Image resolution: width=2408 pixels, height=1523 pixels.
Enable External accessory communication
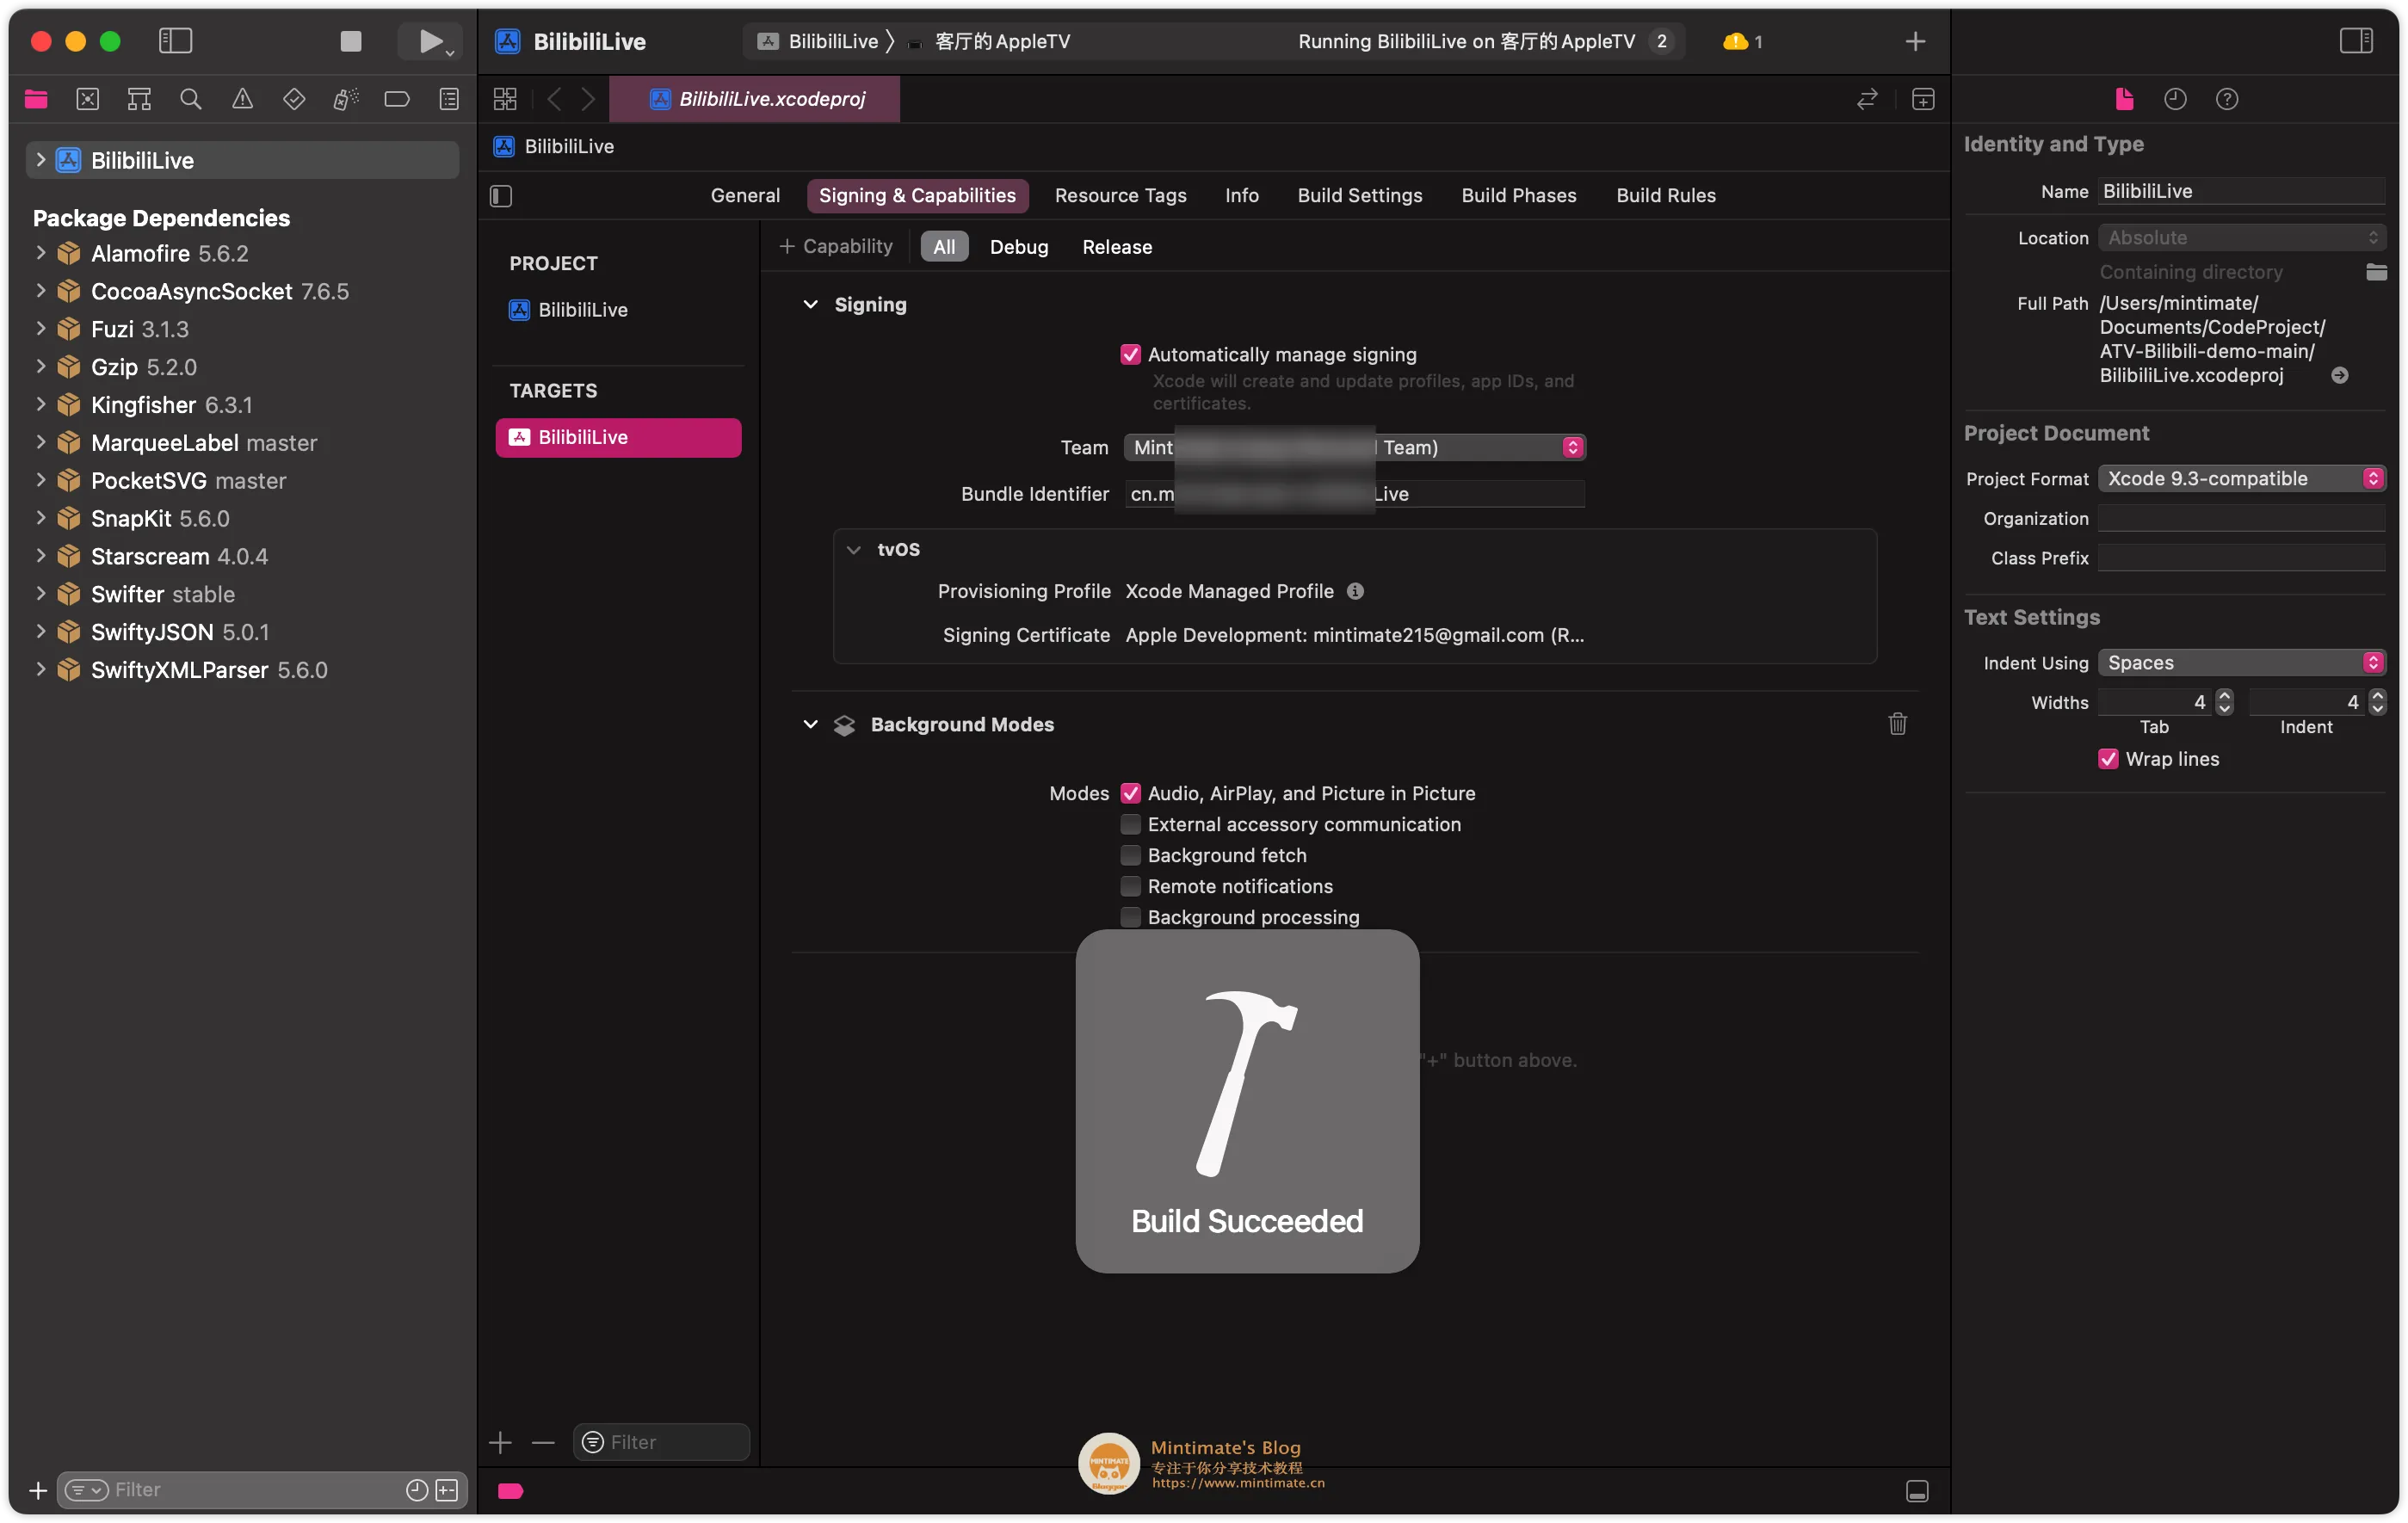[1130, 824]
